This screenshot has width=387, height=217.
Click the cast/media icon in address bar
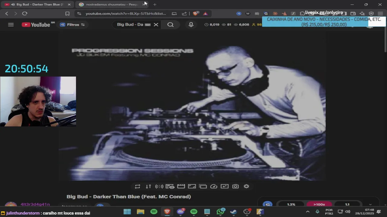pyautogui.click(x=174, y=14)
